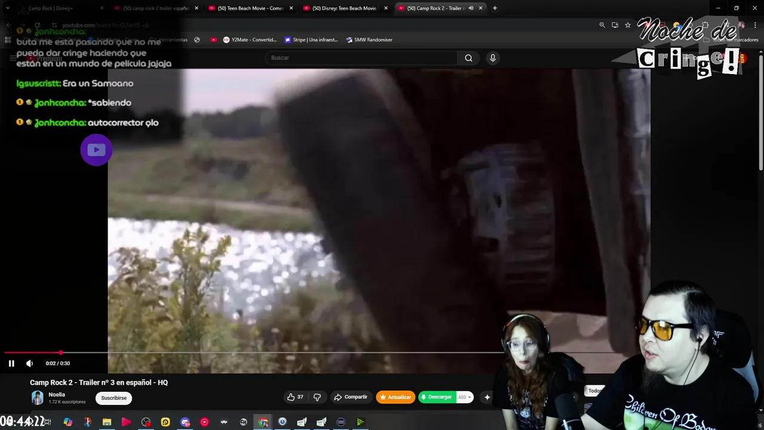
Task: Switch to the Teen Beach Movie tab
Action: pos(251,8)
